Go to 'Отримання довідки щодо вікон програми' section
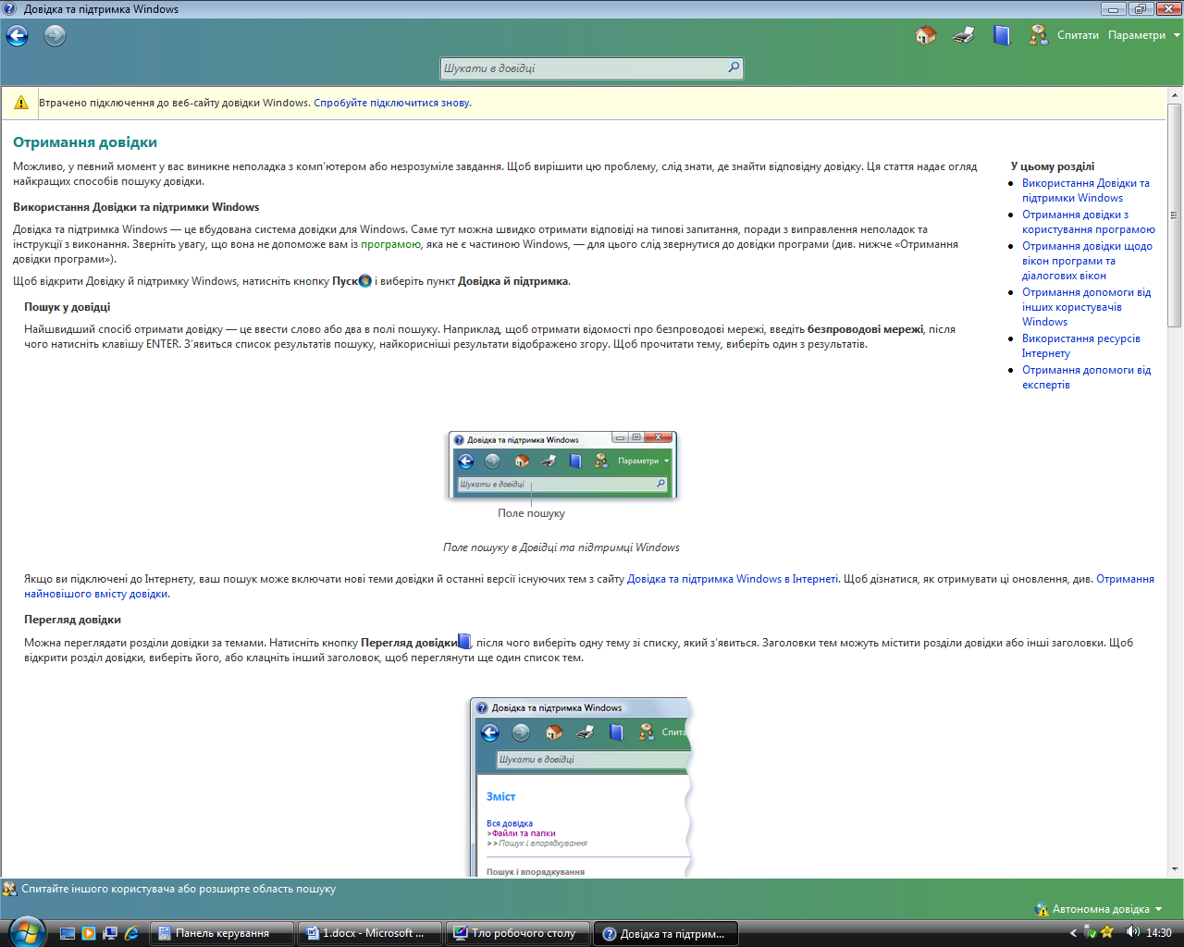1184x947 pixels. [1087, 261]
